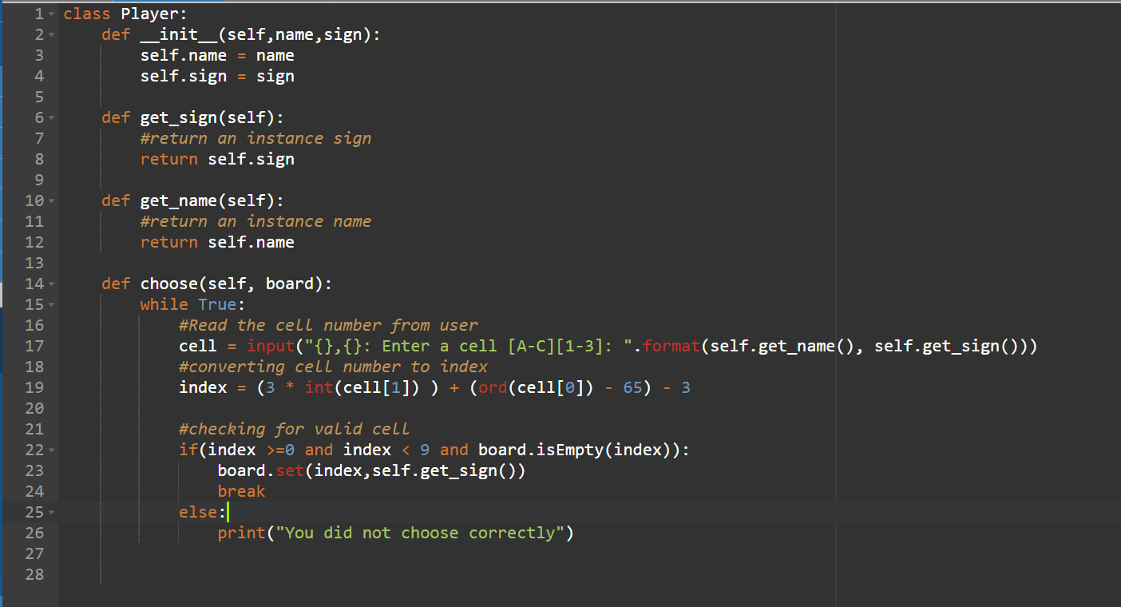Image resolution: width=1121 pixels, height=607 pixels.
Task: Select the word board in choose's parameters
Action: [x=291, y=283]
